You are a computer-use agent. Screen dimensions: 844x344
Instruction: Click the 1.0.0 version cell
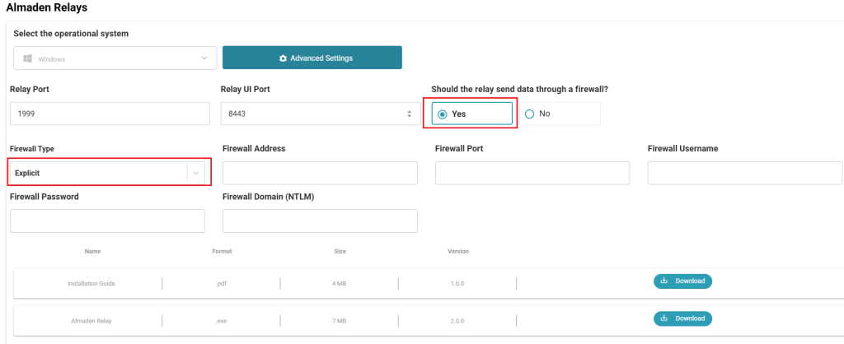(457, 283)
